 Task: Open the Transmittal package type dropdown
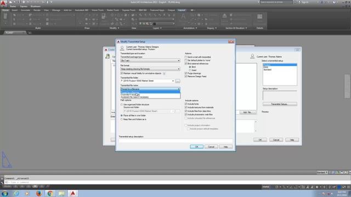click(x=150, y=61)
